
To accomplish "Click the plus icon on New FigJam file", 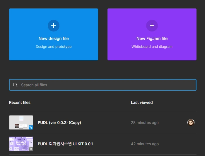I will point(152,26).
